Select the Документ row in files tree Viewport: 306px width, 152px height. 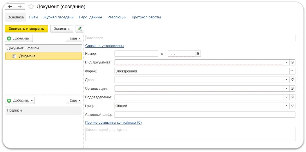43,56
